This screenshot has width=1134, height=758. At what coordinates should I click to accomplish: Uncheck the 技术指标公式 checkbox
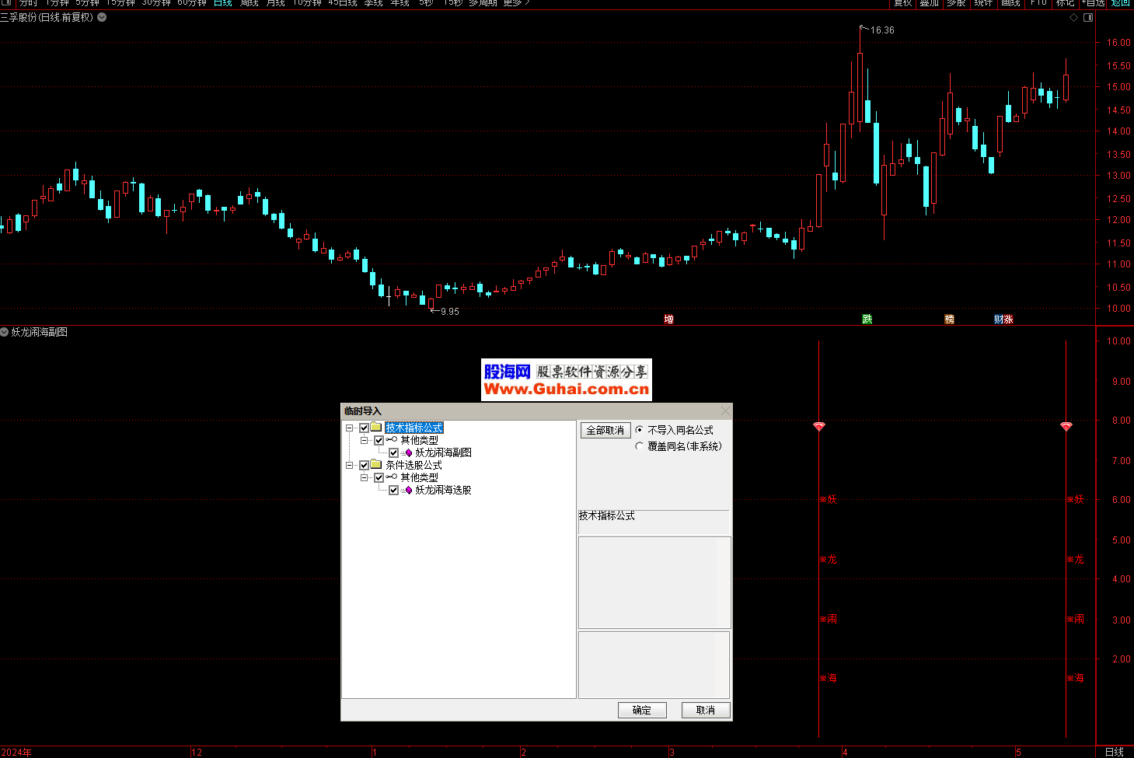click(x=364, y=428)
